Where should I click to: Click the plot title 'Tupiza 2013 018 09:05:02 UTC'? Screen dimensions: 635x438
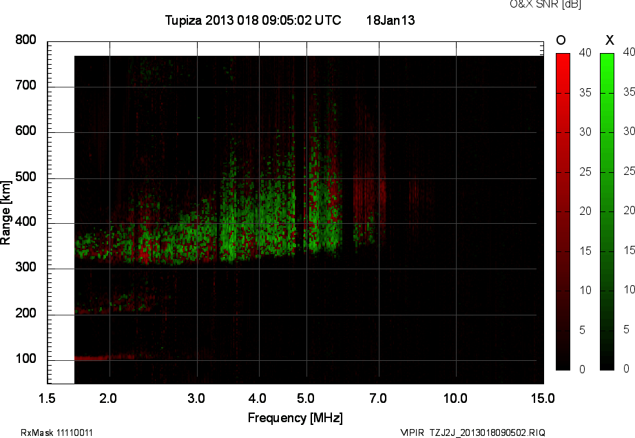pos(253,20)
